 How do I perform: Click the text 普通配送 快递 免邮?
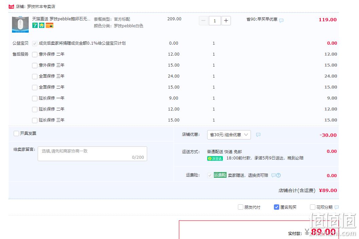(x=224, y=152)
